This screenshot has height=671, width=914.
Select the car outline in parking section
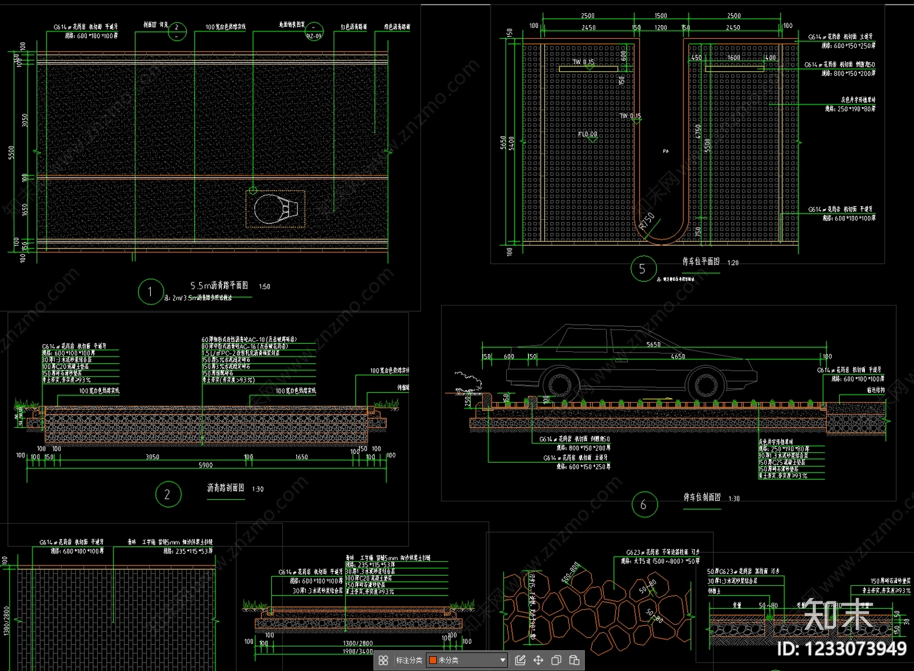pyautogui.click(x=632, y=363)
